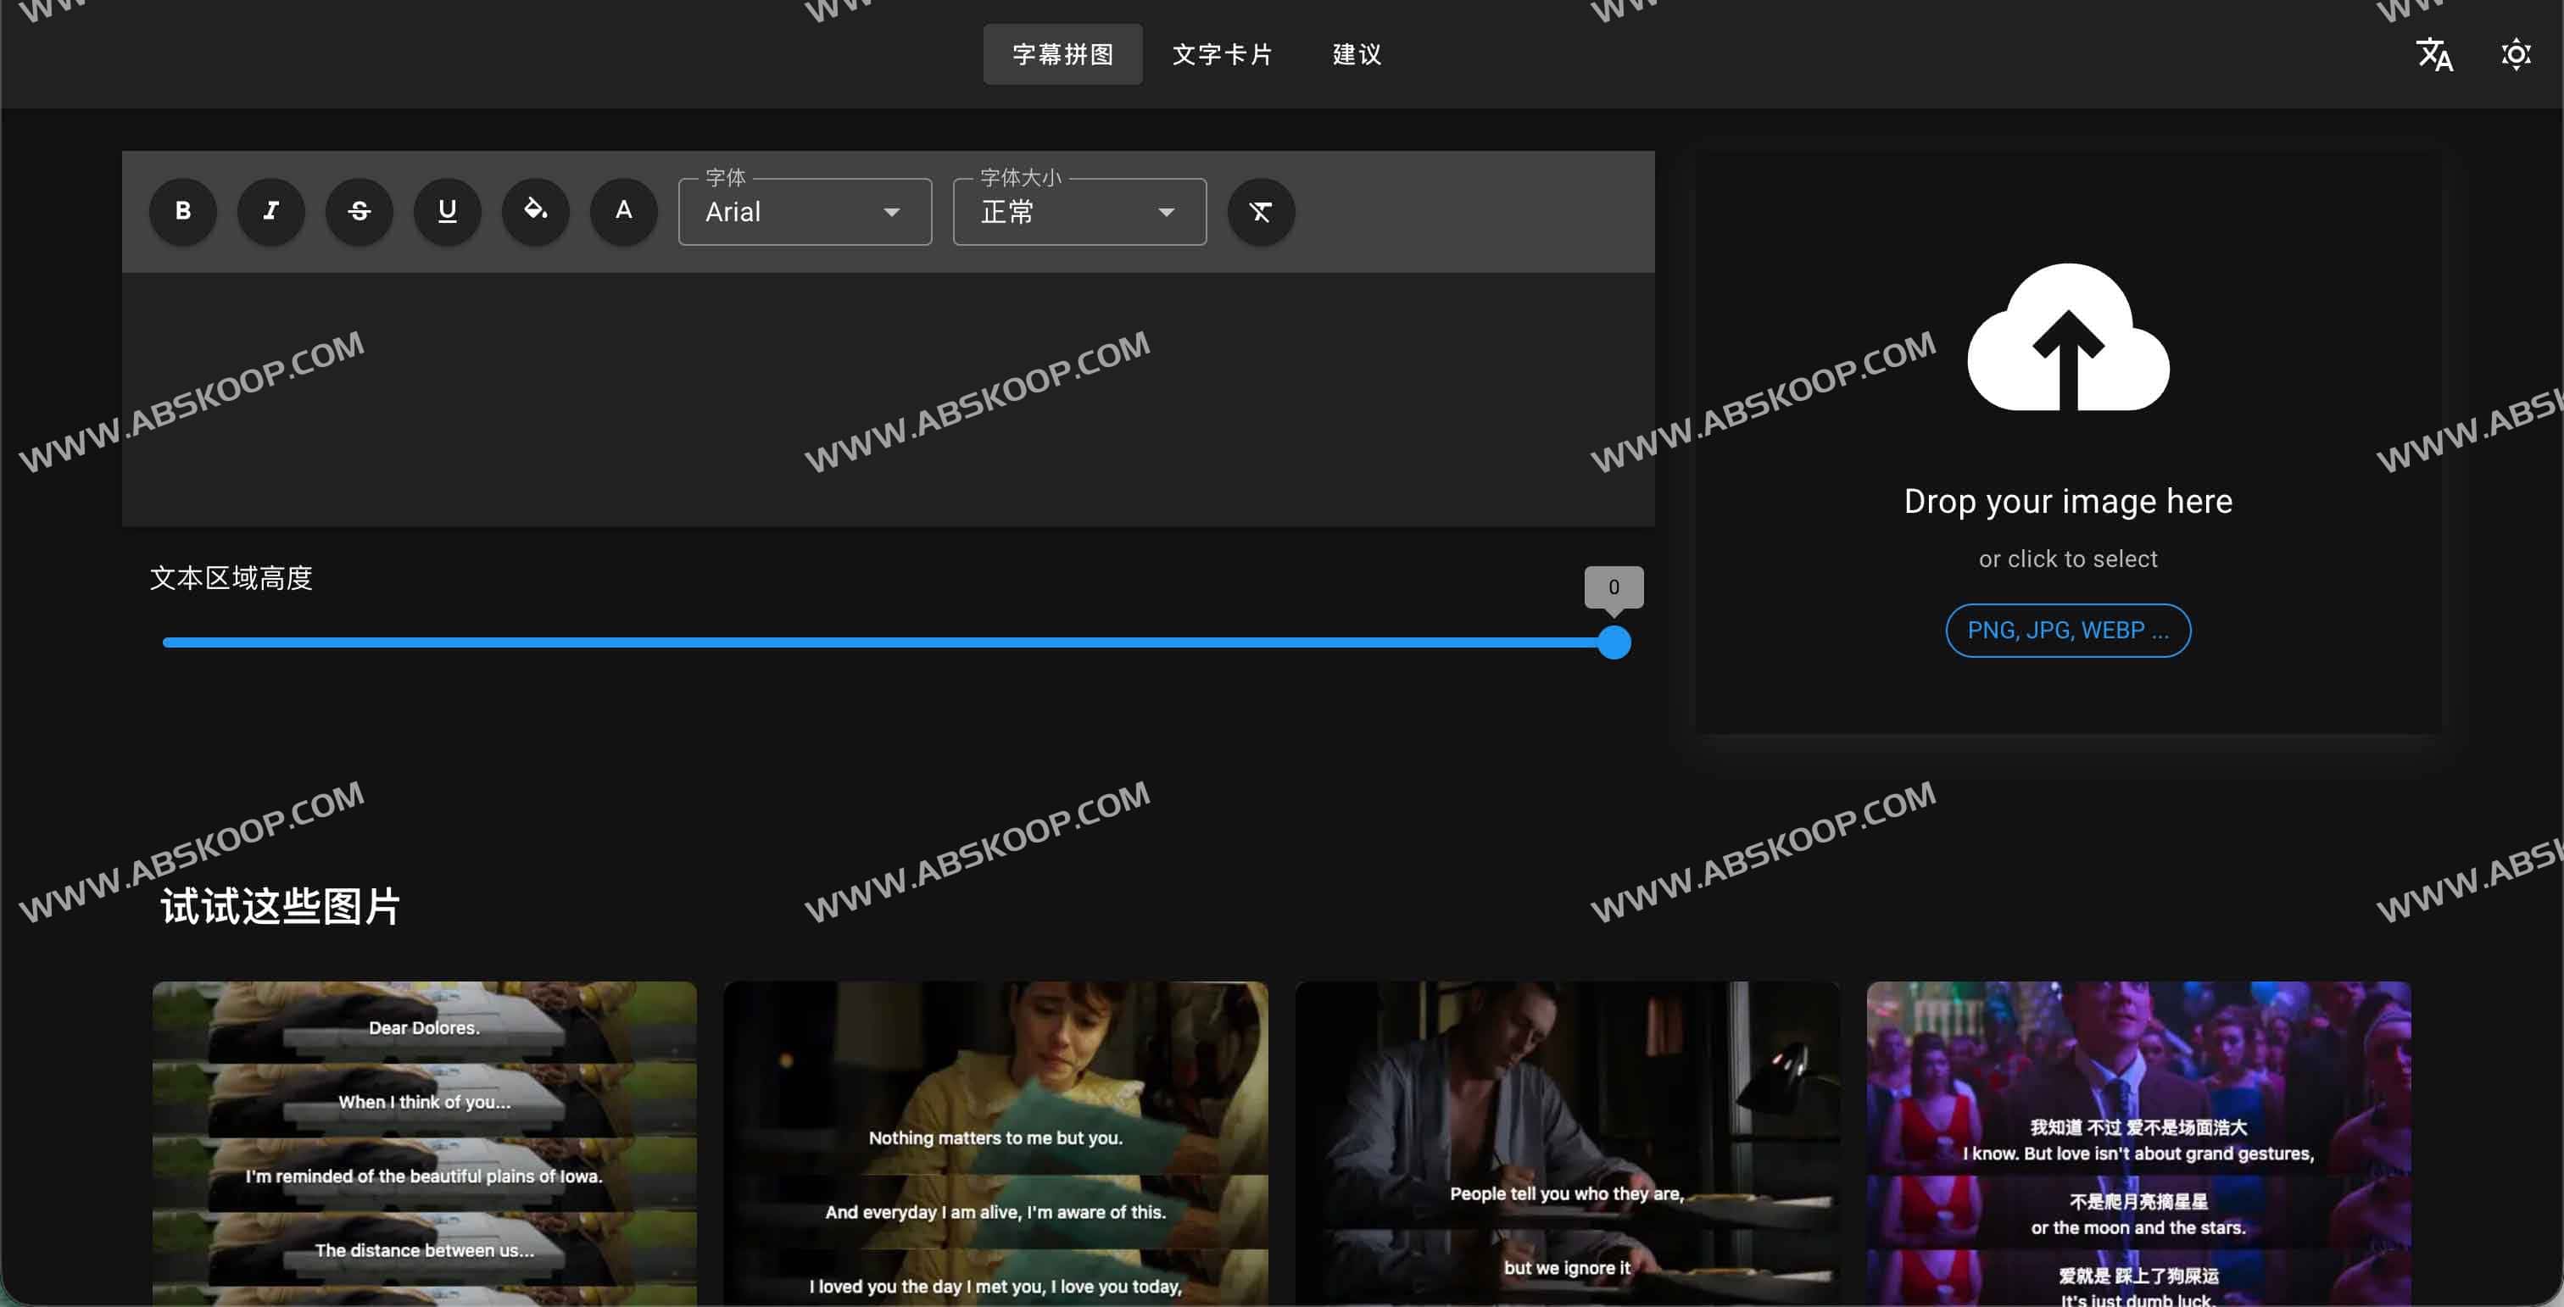
Task: Toggle bold text formatting
Action: coord(182,211)
